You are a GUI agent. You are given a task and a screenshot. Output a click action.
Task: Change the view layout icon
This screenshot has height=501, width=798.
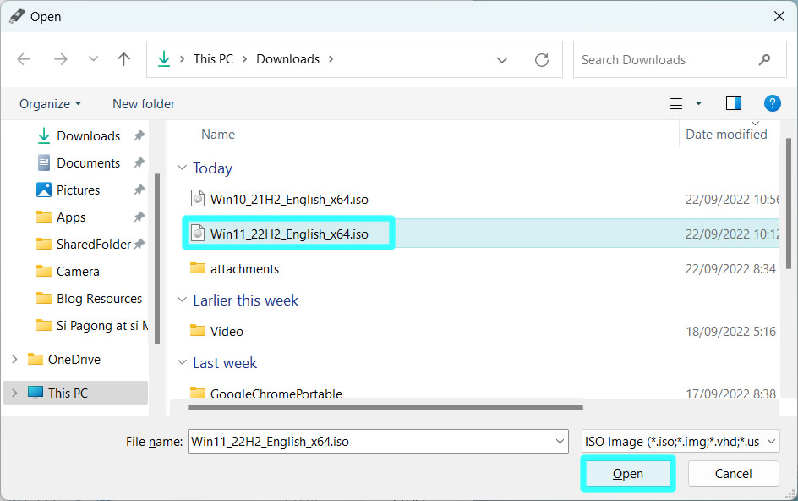676,103
